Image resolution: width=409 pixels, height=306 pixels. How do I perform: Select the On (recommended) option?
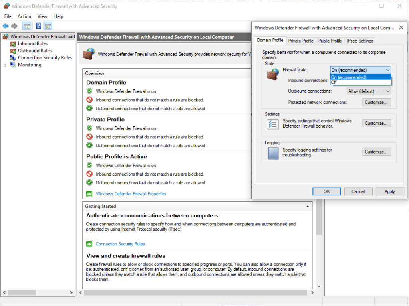click(347, 77)
